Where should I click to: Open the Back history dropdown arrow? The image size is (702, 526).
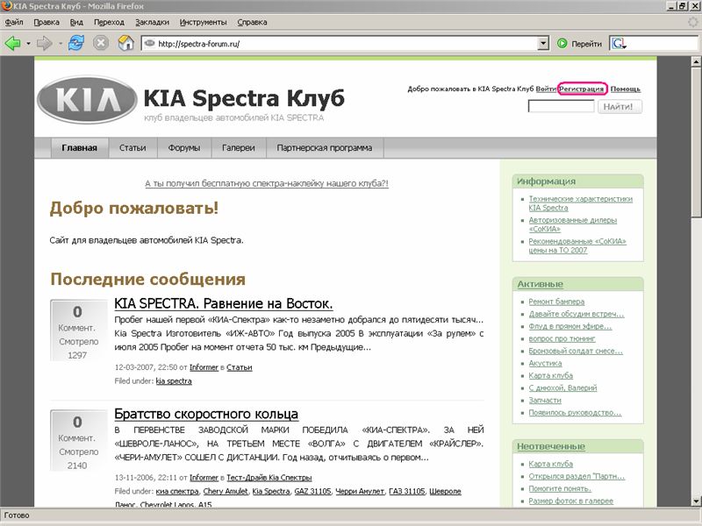pos(29,43)
